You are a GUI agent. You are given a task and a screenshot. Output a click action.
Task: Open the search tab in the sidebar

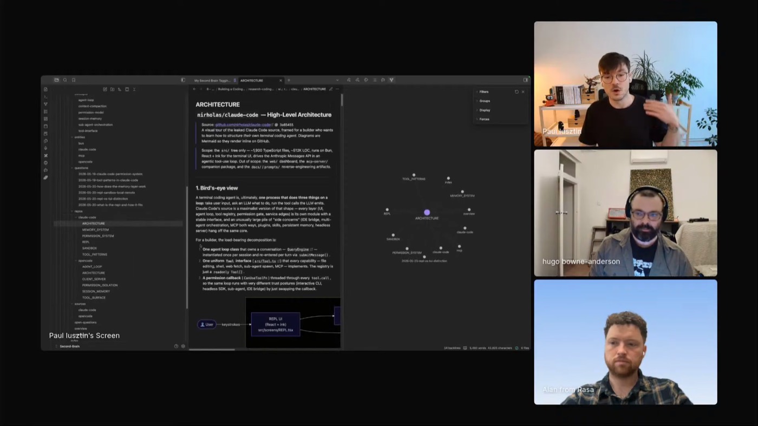tap(65, 80)
